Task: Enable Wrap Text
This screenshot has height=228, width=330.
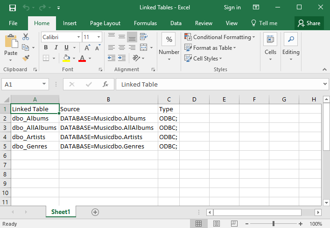Action: (x=144, y=37)
